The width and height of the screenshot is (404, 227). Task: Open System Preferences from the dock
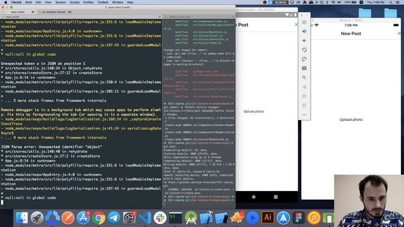click(x=129, y=218)
